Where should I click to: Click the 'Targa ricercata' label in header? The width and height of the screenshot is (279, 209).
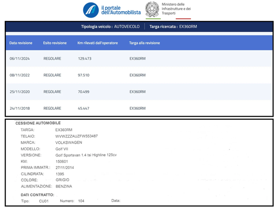163,27
